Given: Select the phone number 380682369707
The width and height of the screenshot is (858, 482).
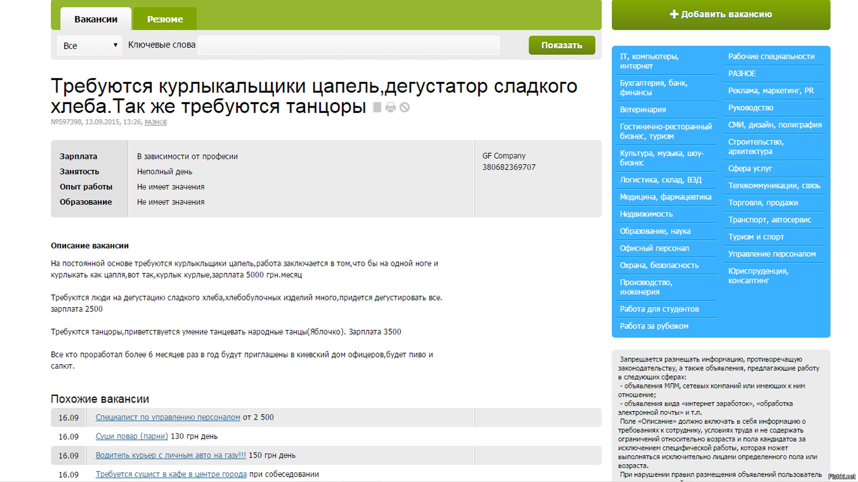Looking at the screenshot, I should [x=509, y=167].
